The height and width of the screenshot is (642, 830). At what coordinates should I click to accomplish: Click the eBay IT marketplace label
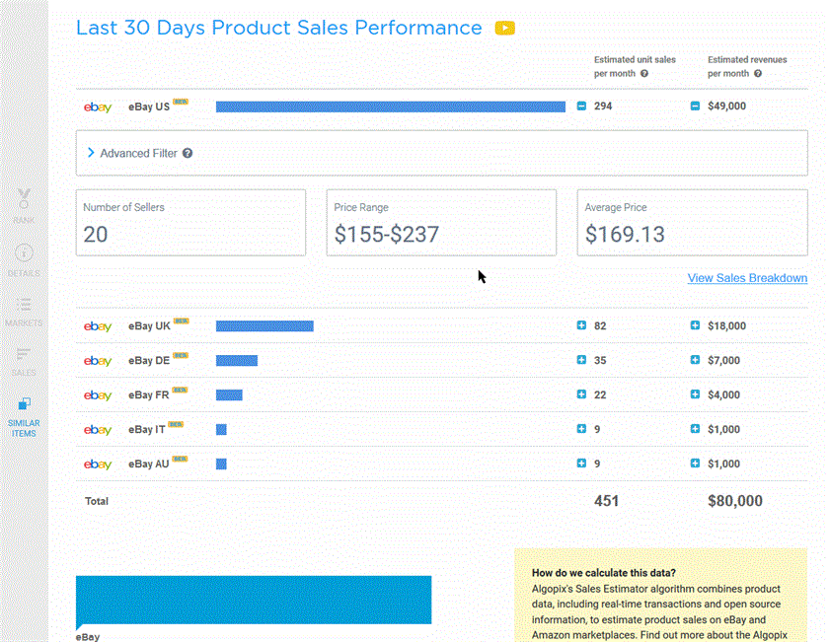pyautogui.click(x=147, y=429)
